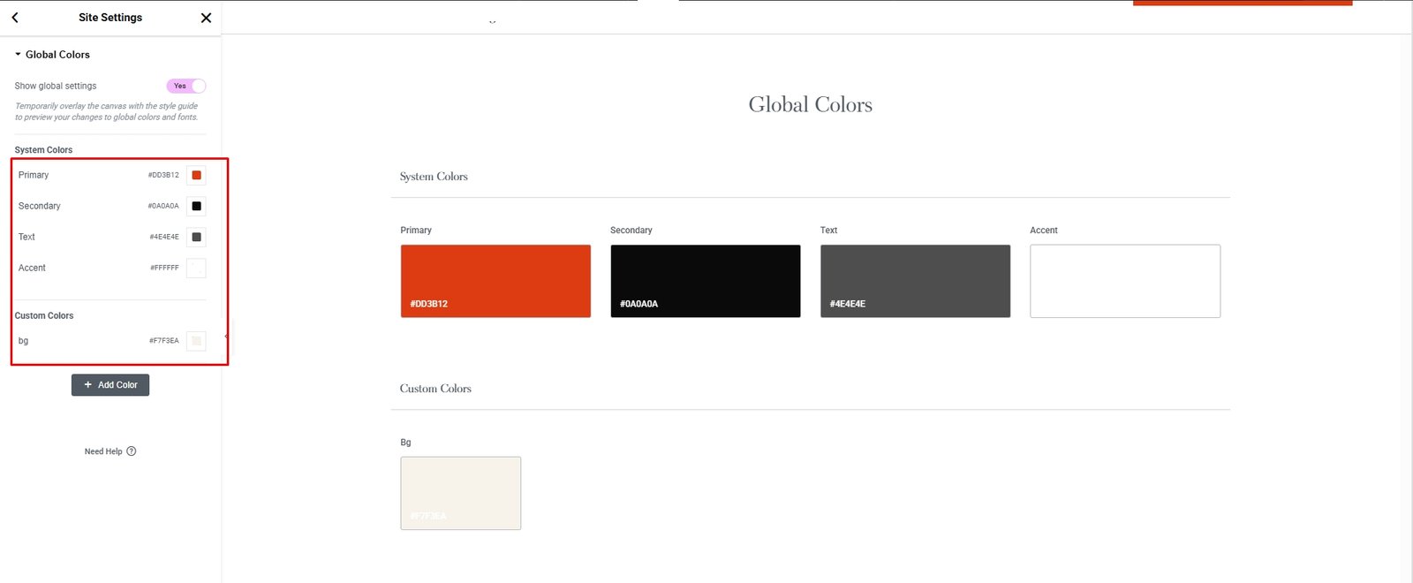Screen dimensions: 1413x583
Task: Close the Site Settings panel
Action: pos(206,18)
